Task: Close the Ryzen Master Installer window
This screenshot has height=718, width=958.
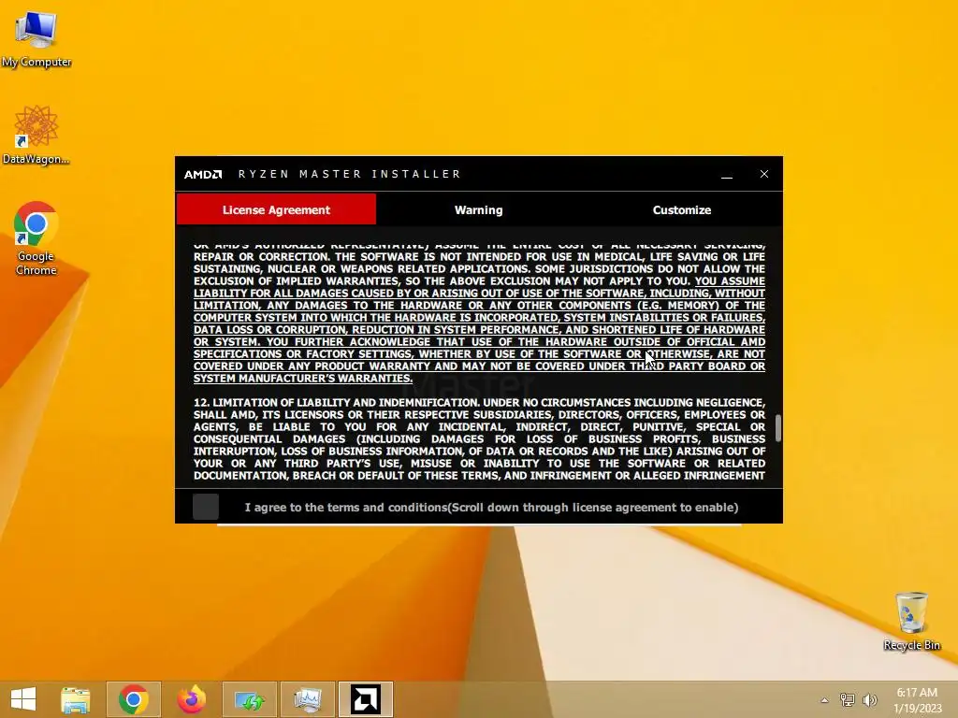Action: coord(764,174)
